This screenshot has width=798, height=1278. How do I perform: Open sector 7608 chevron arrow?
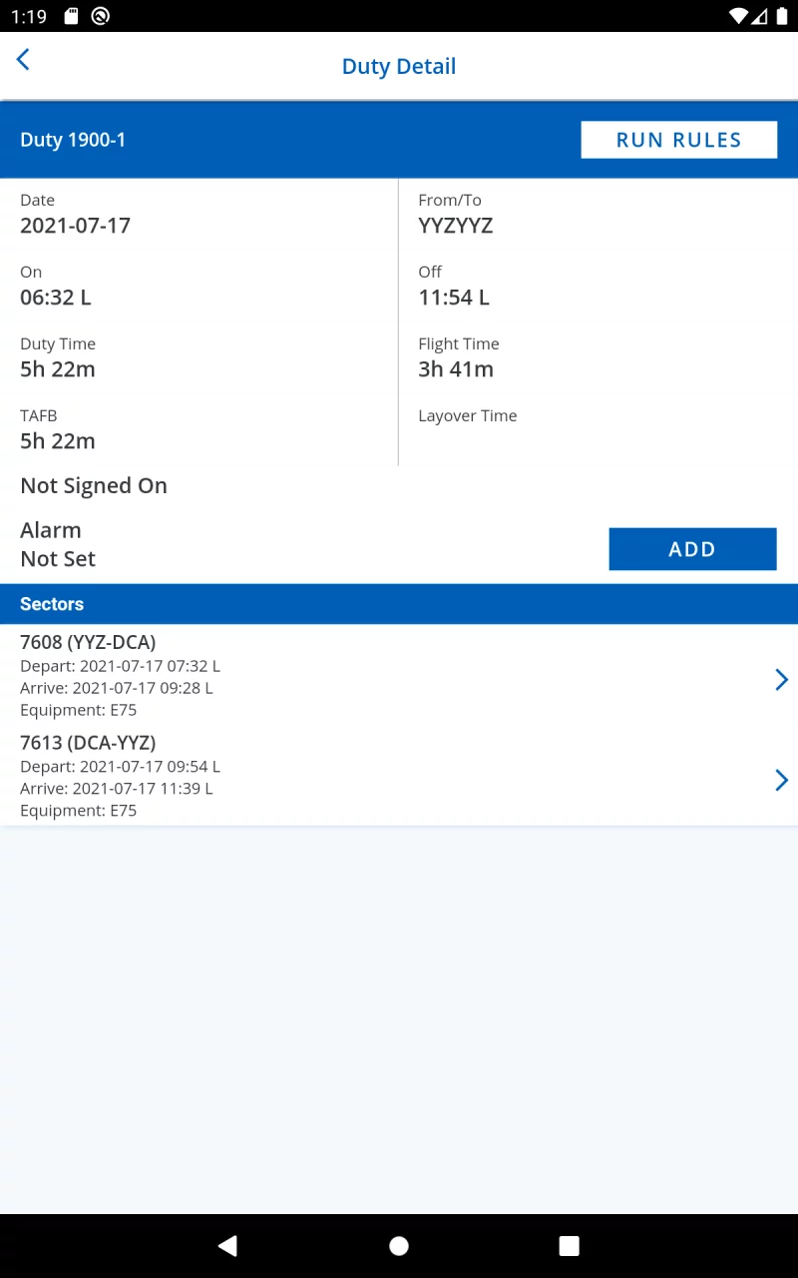pyautogui.click(x=781, y=680)
